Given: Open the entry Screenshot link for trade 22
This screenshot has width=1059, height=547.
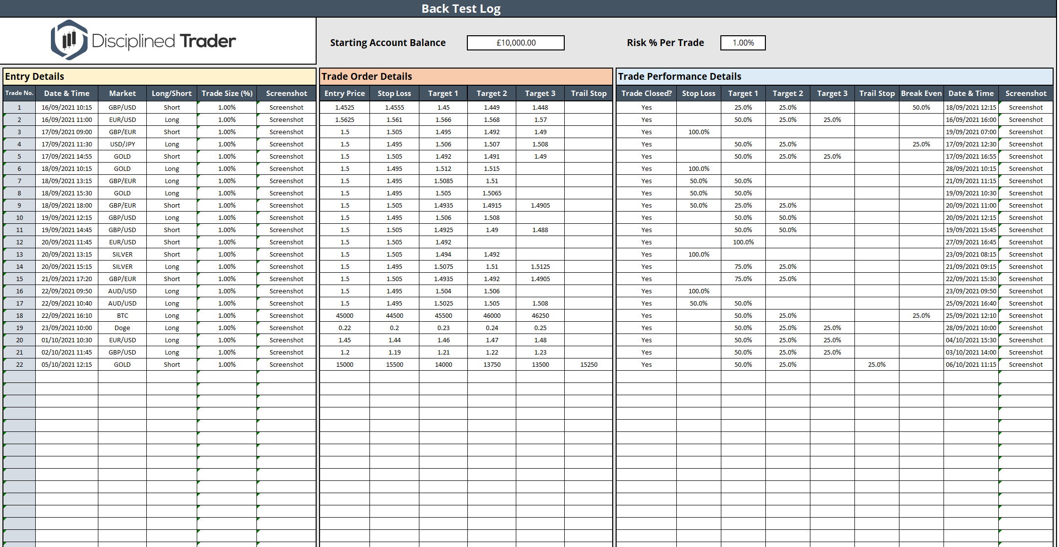Looking at the screenshot, I should pyautogui.click(x=286, y=364).
